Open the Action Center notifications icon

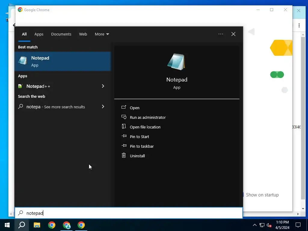[x=298, y=225]
